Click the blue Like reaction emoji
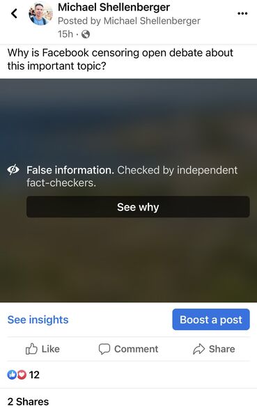This screenshot has width=257, height=418. click(12, 375)
